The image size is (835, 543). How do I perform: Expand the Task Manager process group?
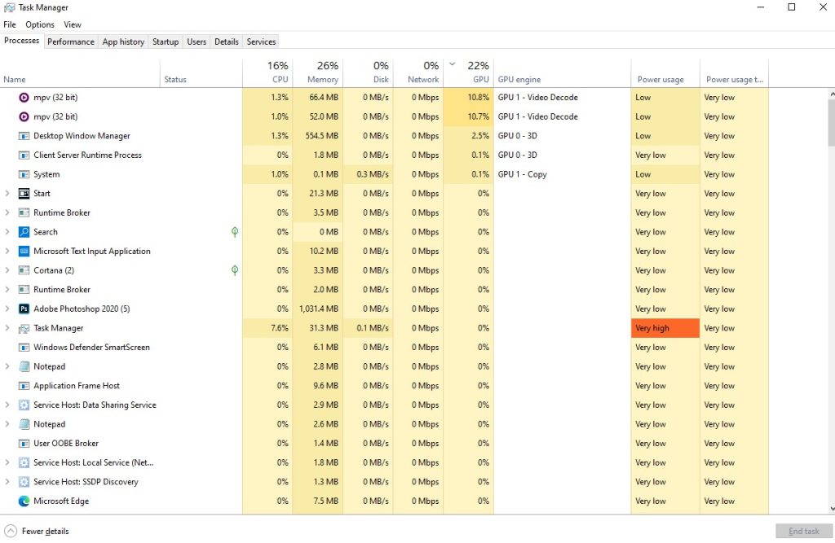click(x=7, y=328)
